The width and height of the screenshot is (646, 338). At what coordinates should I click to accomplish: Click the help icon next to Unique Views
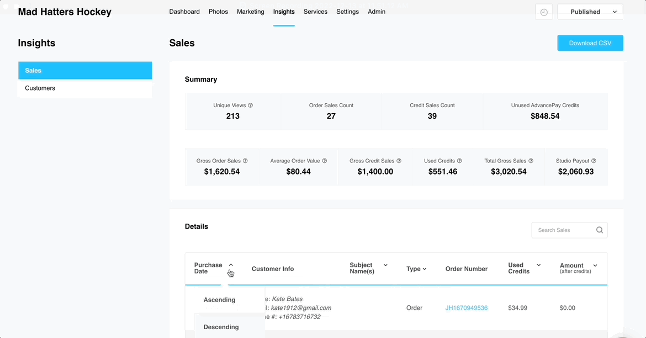coord(251,105)
